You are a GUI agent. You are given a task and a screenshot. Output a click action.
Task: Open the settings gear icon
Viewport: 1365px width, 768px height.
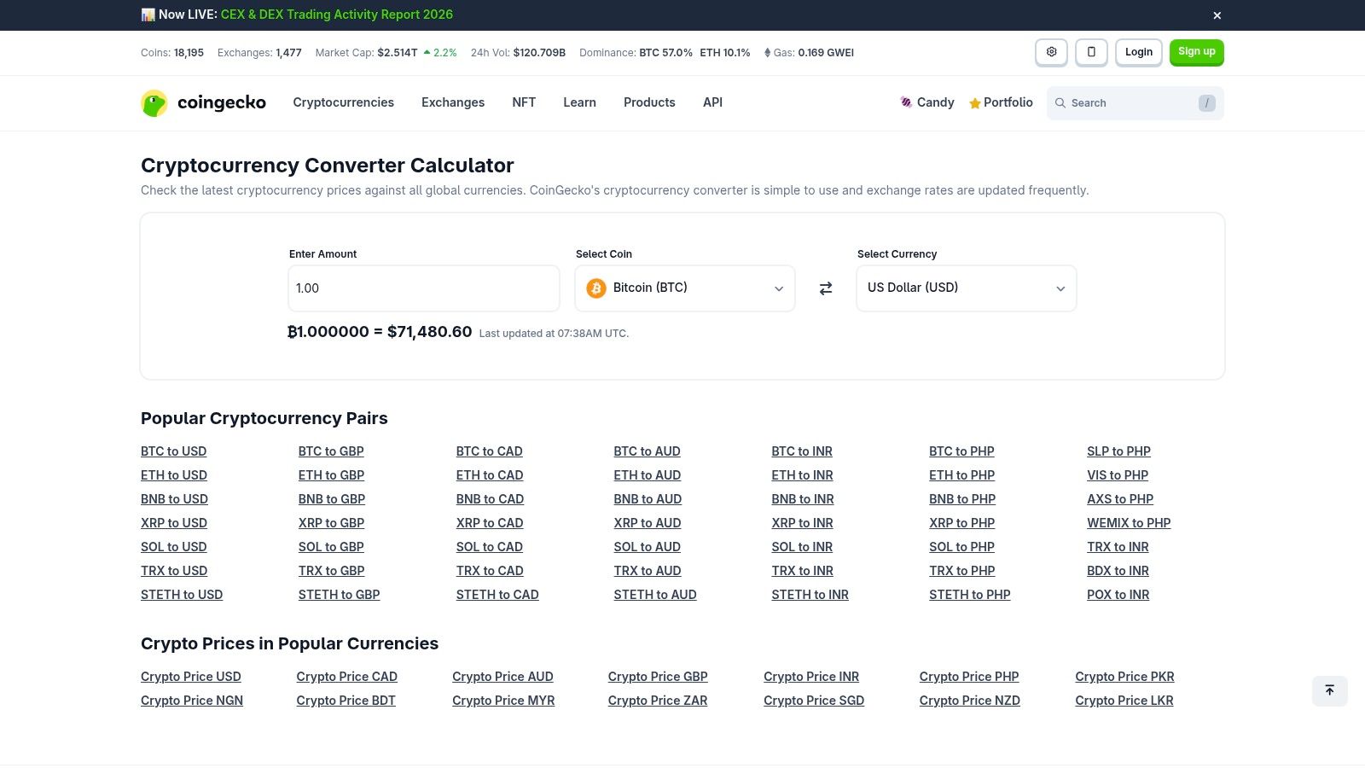tap(1051, 52)
